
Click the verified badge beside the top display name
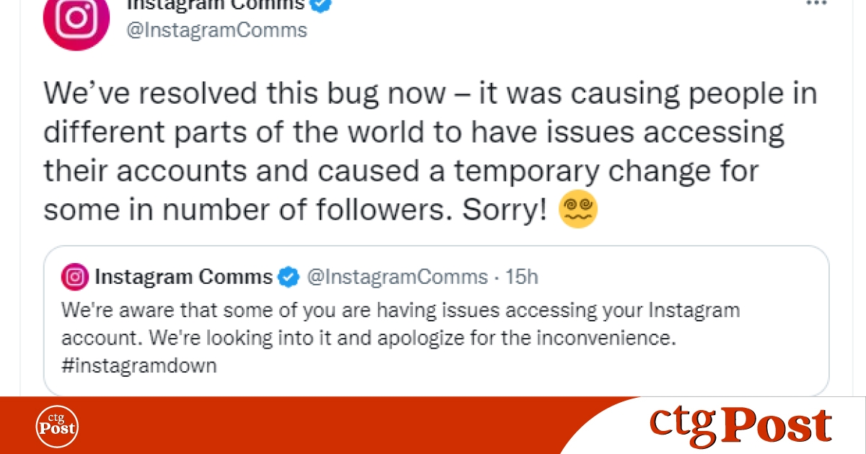322,4
